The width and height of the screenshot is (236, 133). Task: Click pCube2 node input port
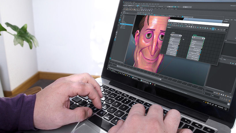(x=192, y=37)
